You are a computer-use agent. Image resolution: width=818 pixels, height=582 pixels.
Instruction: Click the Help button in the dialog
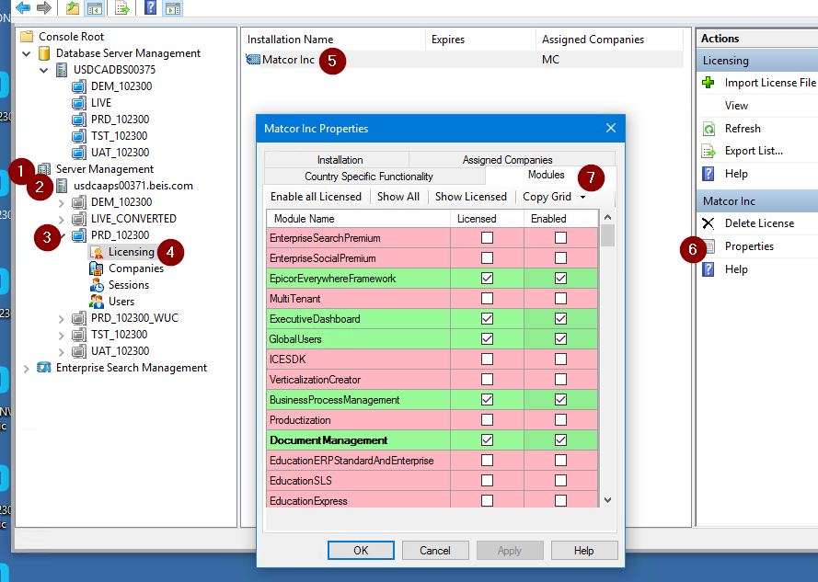pos(583,550)
